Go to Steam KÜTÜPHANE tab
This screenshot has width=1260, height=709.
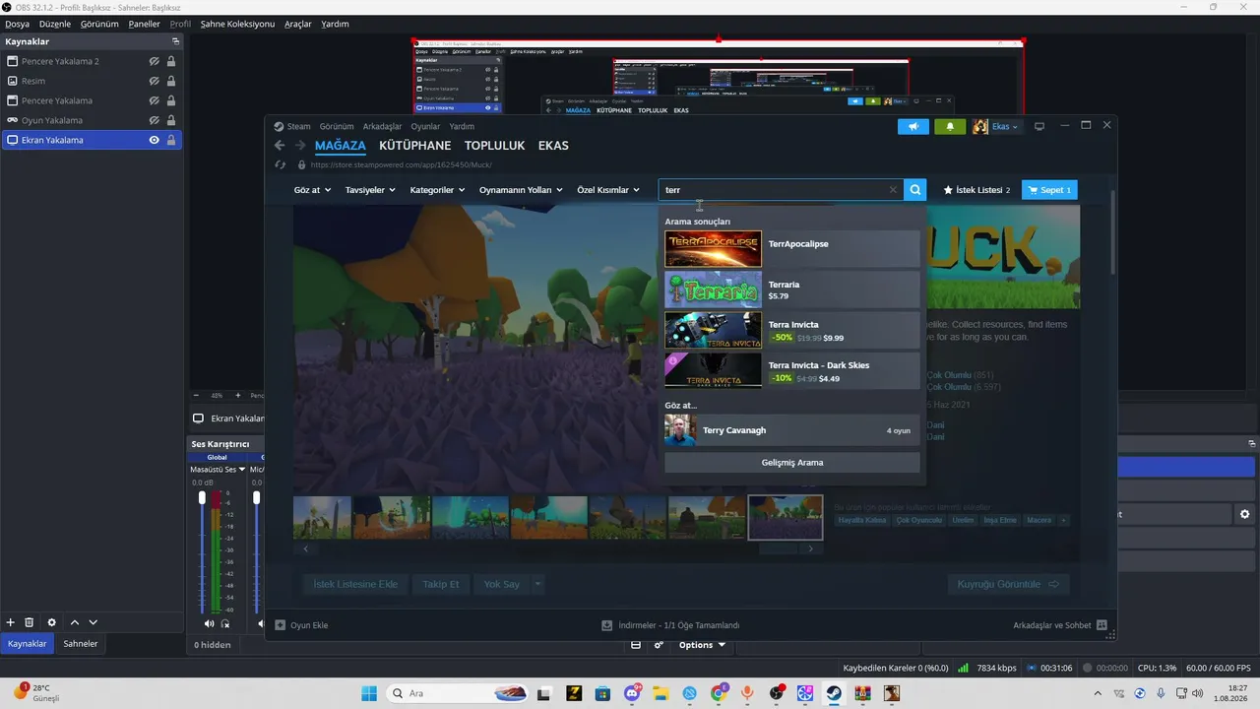click(x=414, y=146)
